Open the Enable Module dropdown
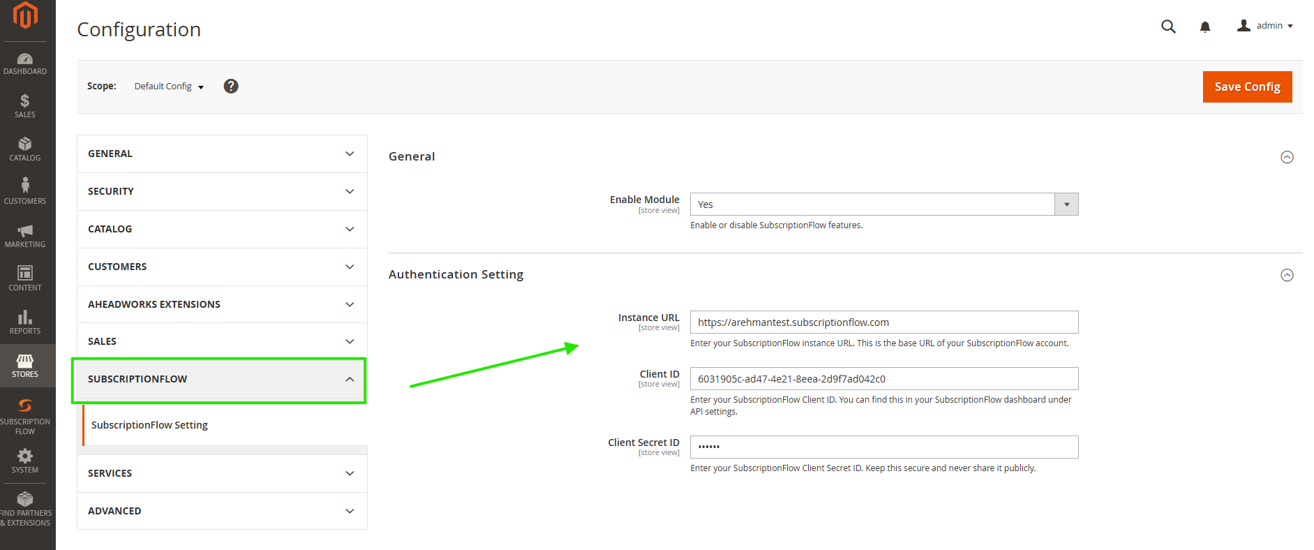The height and width of the screenshot is (550, 1314). click(884, 205)
